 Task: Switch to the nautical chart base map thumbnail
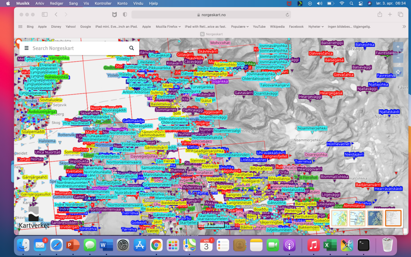[x=357, y=218]
